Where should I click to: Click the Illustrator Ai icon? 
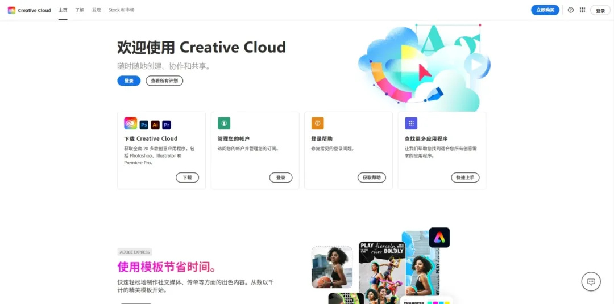(155, 125)
